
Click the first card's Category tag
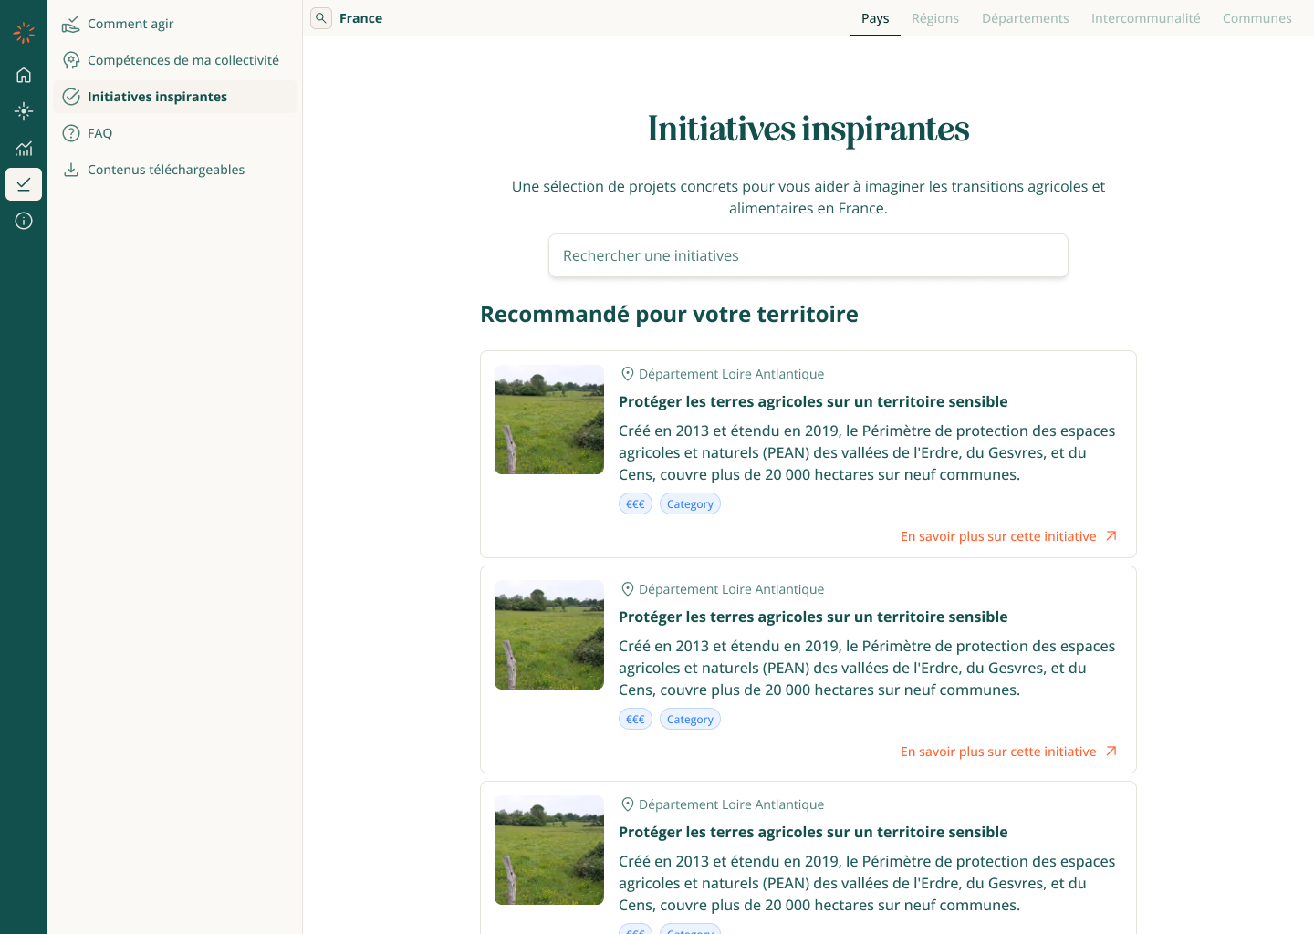pyautogui.click(x=690, y=504)
